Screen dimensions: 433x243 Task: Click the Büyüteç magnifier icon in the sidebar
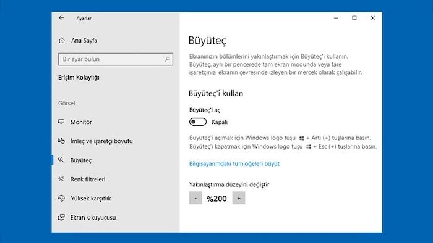click(x=61, y=160)
